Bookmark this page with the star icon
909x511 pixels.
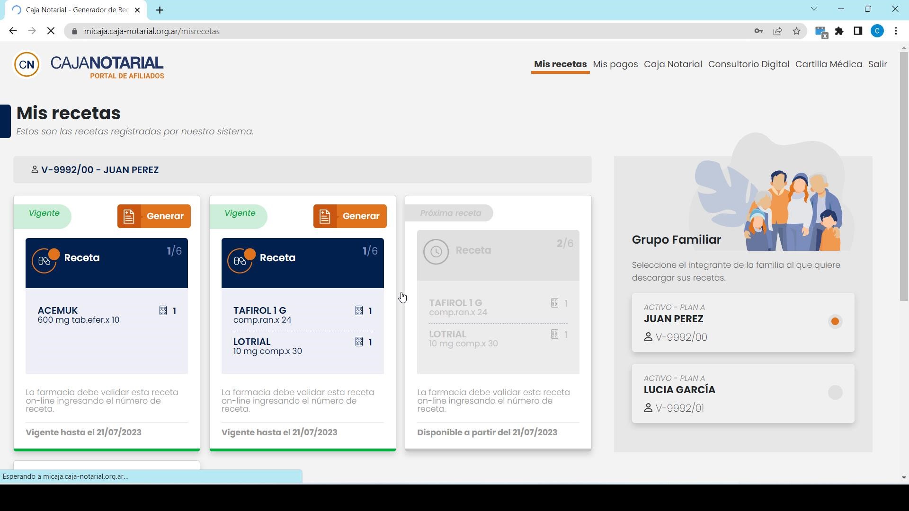point(796,31)
